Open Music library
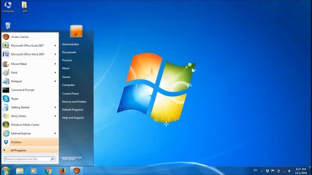The image size is (312, 175). click(x=66, y=68)
